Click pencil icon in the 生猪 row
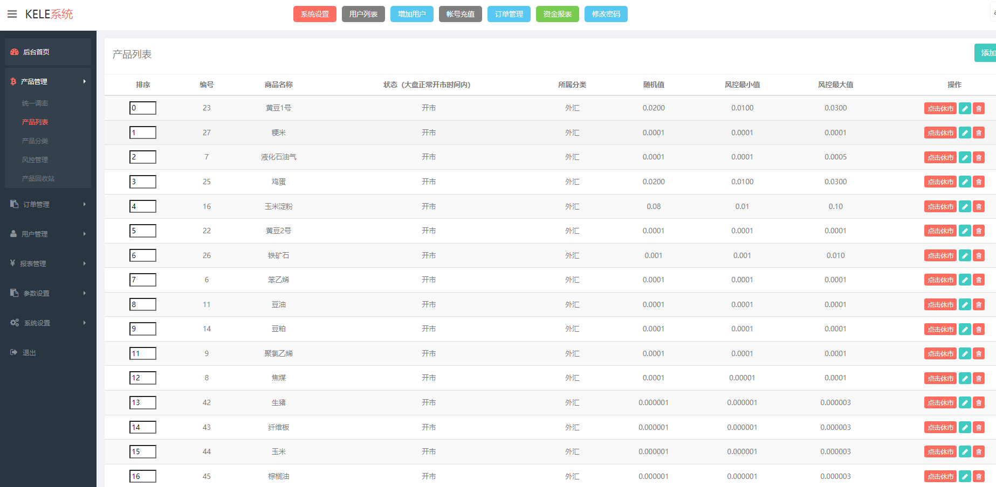 pos(965,403)
